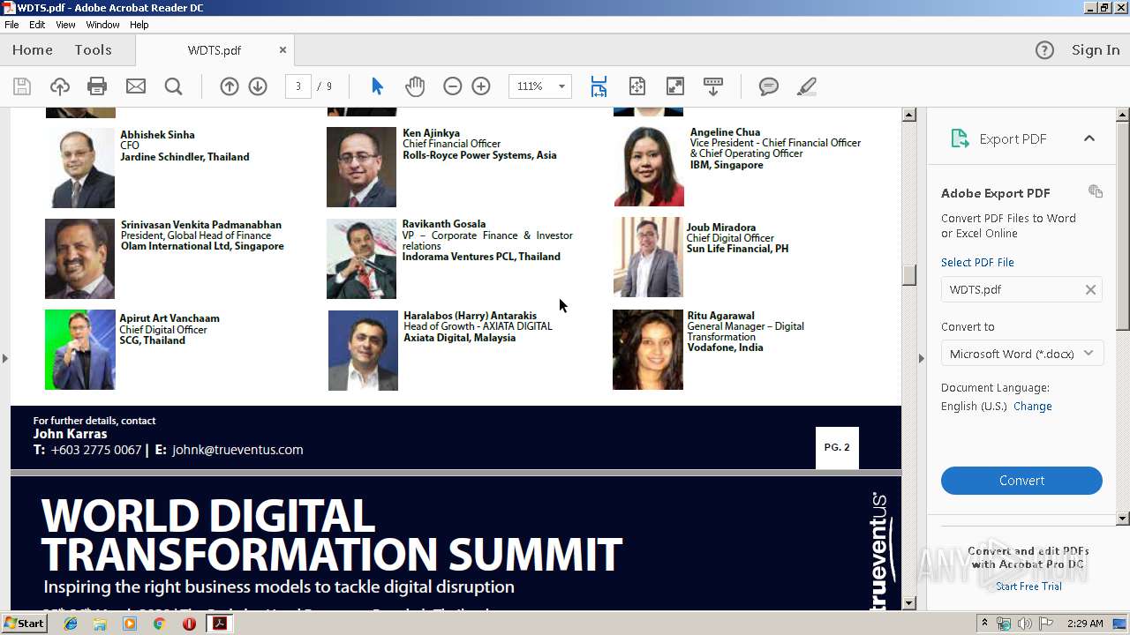This screenshot has width=1130, height=635.
Task: Open Internet Explorer from the taskbar
Action: [x=71, y=624]
